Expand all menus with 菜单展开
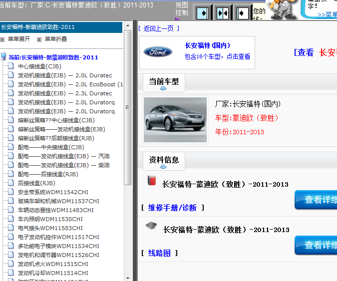337x281 pixels. pyautogui.click(x=18, y=39)
